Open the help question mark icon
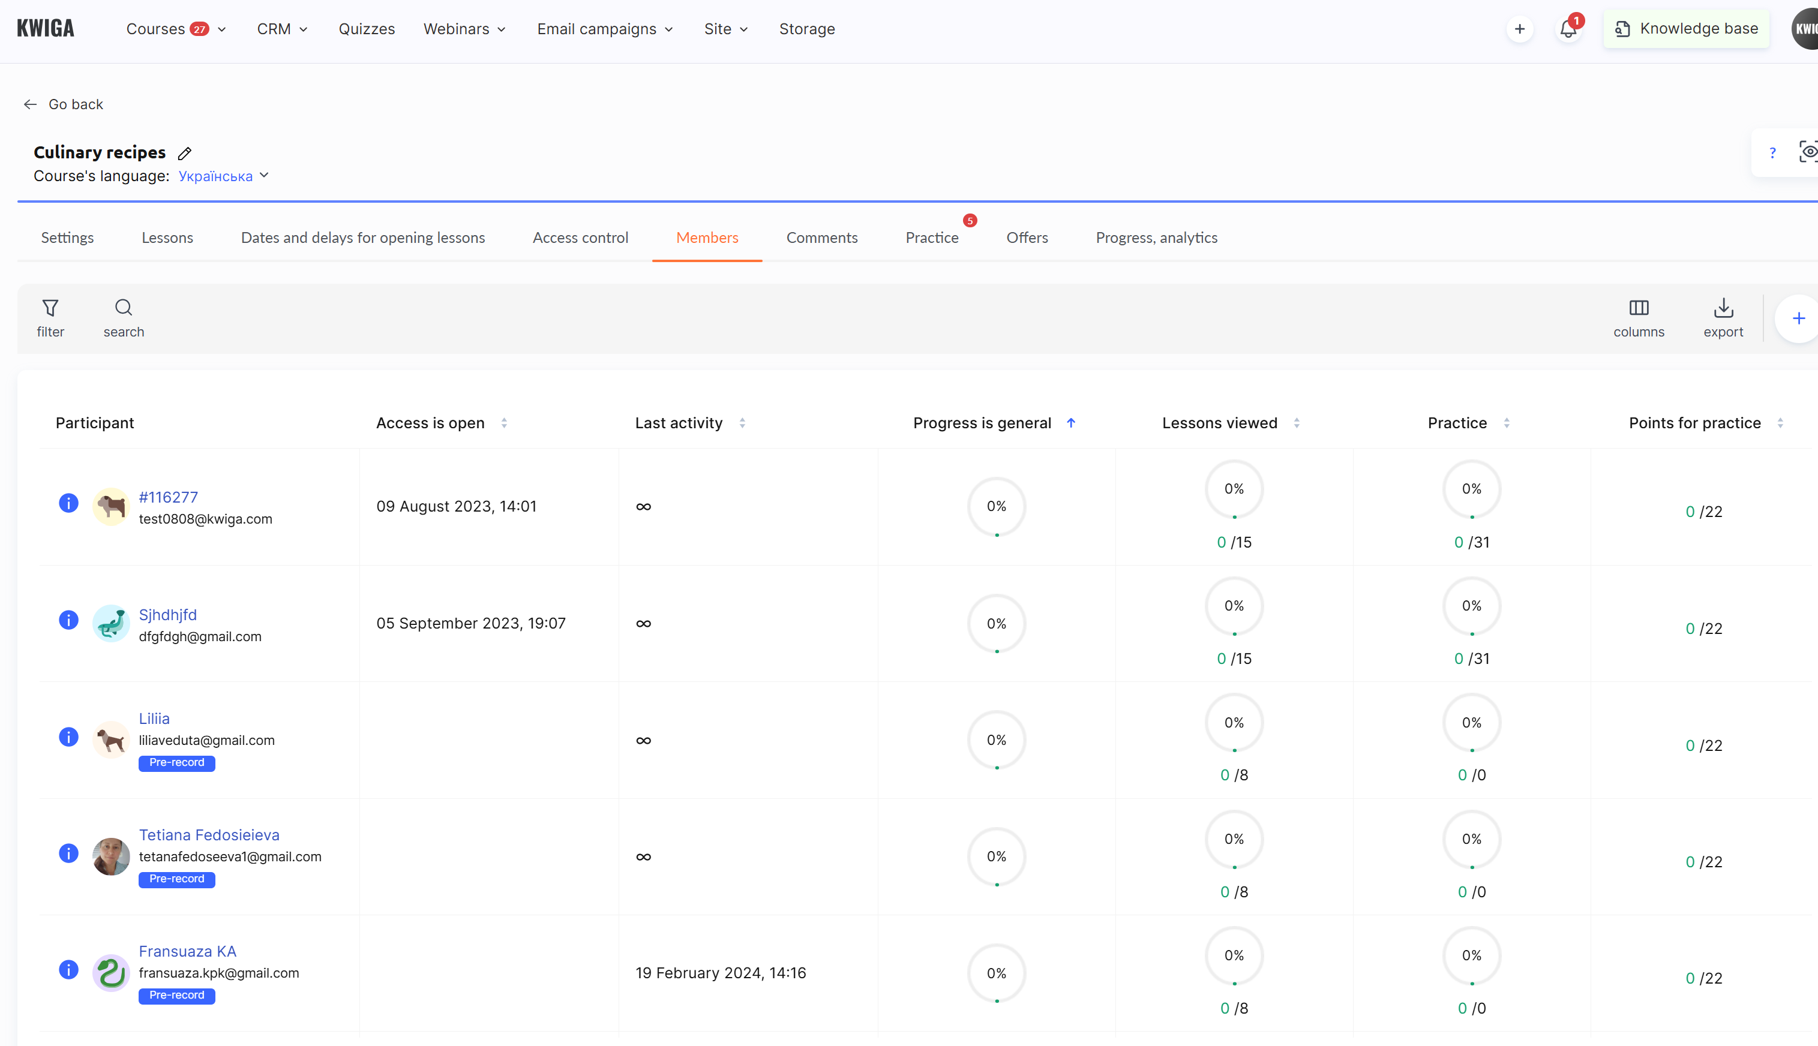 tap(1773, 152)
